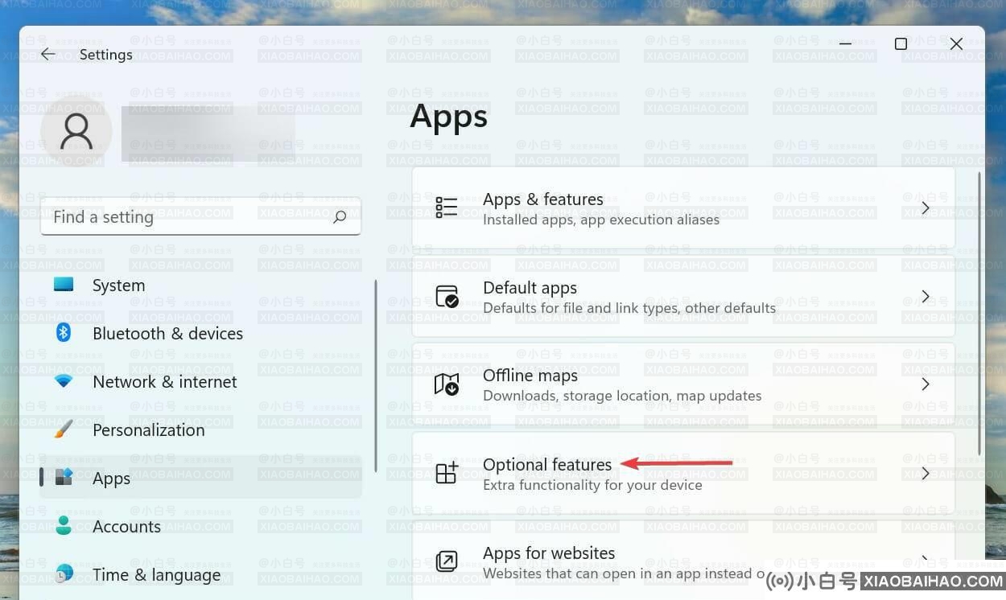Click the System monitor icon
Screen dimensions: 1006x600
(64, 285)
